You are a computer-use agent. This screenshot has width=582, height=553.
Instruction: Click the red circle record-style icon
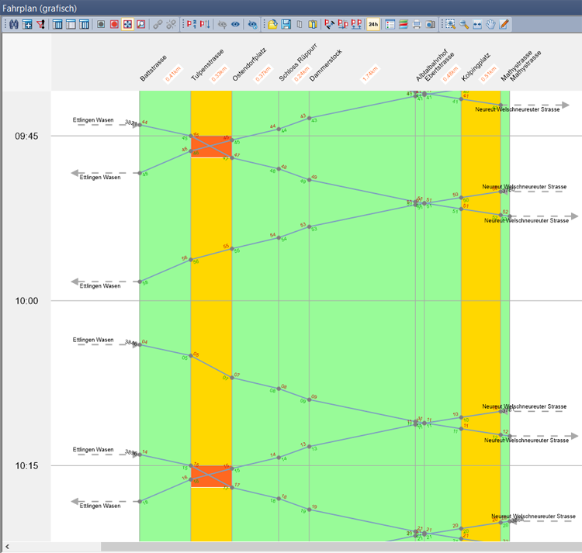point(114,25)
